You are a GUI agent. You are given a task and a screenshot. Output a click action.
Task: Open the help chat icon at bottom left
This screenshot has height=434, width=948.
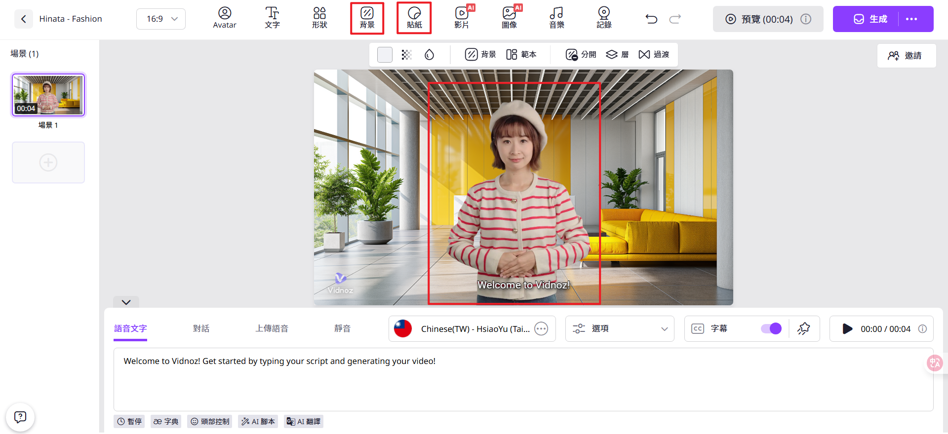[x=20, y=417]
